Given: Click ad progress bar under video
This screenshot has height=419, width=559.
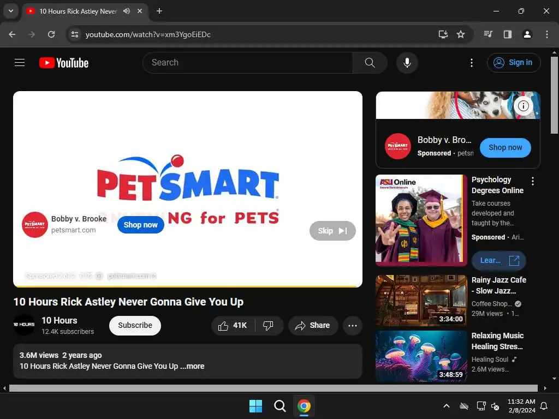Looking at the screenshot, I should tap(188, 286).
